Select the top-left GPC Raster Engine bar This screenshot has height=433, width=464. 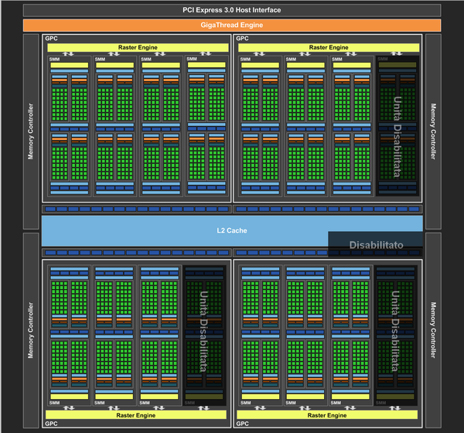tap(138, 47)
